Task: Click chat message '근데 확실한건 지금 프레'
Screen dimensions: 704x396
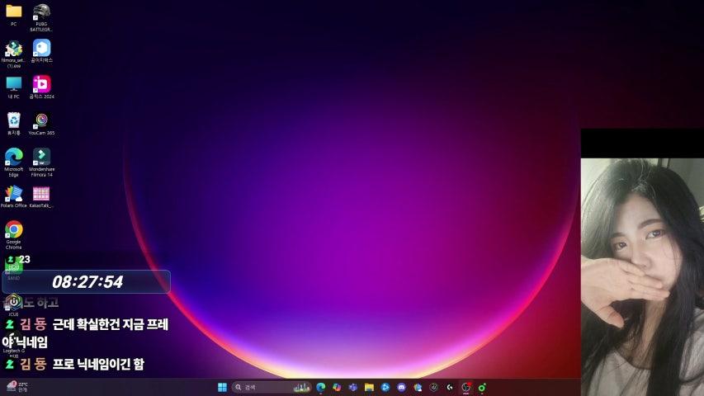Action: (111, 324)
